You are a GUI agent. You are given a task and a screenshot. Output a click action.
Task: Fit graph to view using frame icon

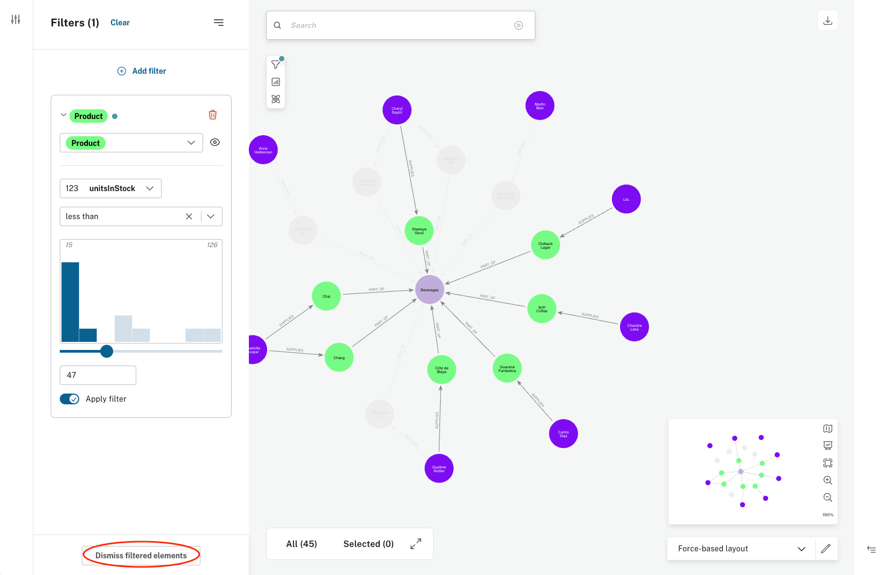point(827,463)
